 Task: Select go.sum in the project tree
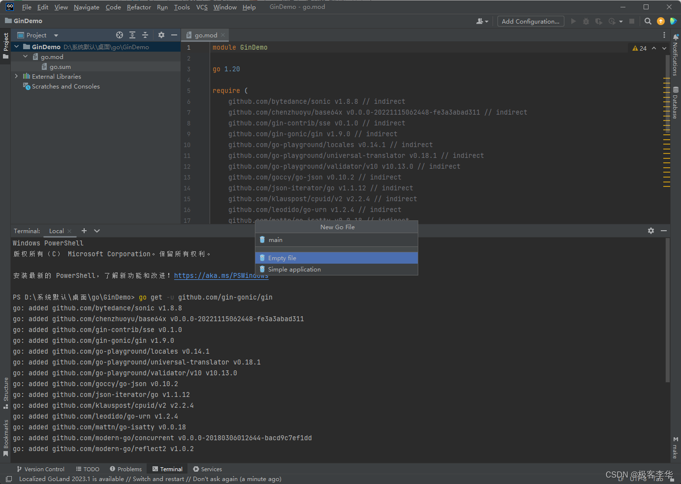click(x=60, y=67)
